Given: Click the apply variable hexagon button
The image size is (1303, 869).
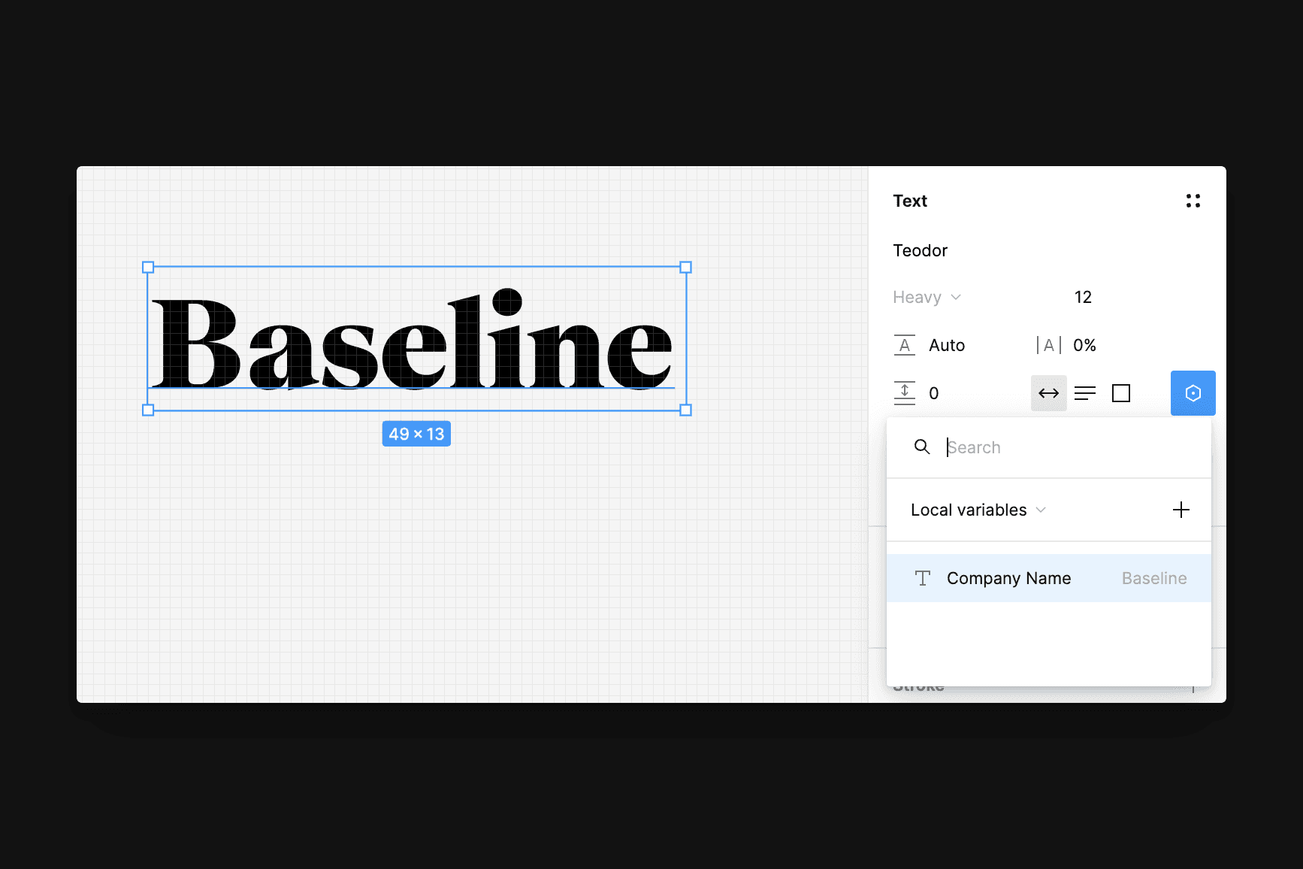Looking at the screenshot, I should tap(1193, 393).
